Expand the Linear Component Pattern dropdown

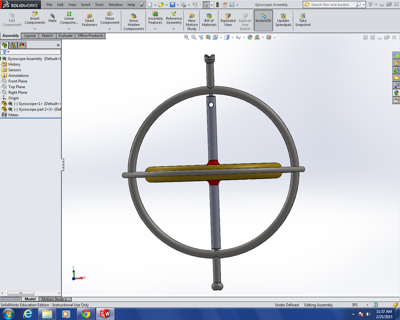[69, 29]
